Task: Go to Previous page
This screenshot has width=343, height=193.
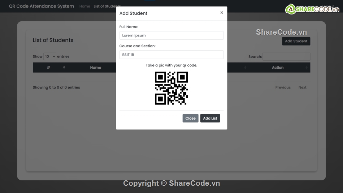Action: tap(283, 87)
